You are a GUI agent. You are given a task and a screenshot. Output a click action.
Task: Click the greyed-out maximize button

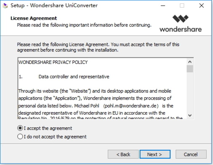tap(182, 5)
